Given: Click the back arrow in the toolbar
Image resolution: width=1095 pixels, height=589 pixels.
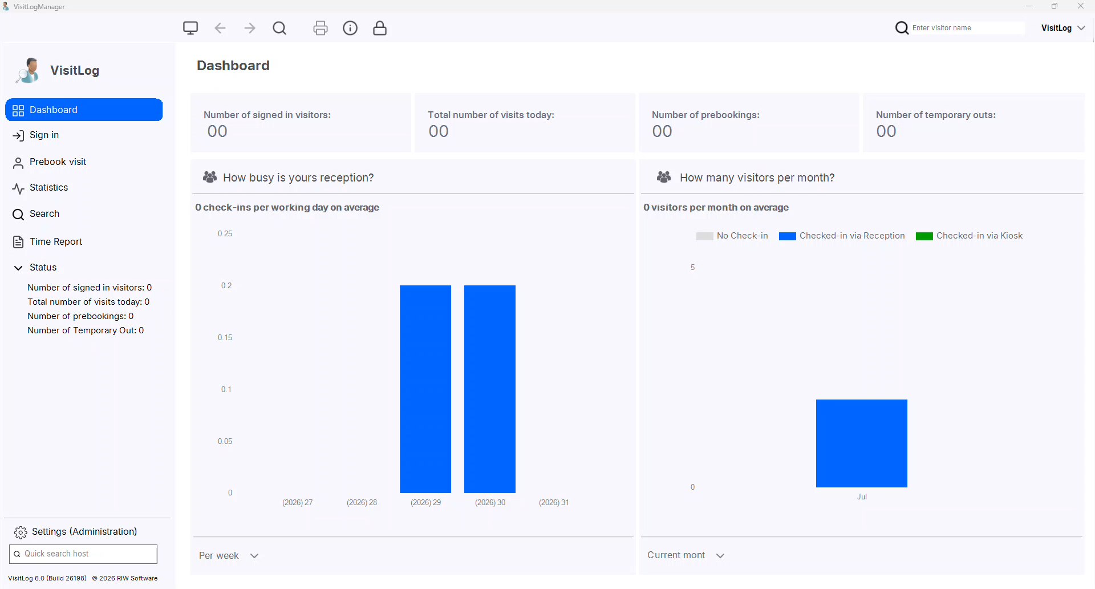Looking at the screenshot, I should point(220,28).
